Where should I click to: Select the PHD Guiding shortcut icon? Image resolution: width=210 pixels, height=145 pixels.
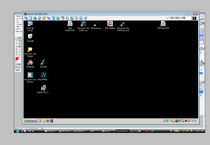tap(110, 25)
